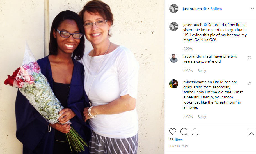Image resolution: width=256 pixels, height=154 pixels.
Task: Like mlottshyamalan's comment heart
Action: pyautogui.click(x=249, y=84)
